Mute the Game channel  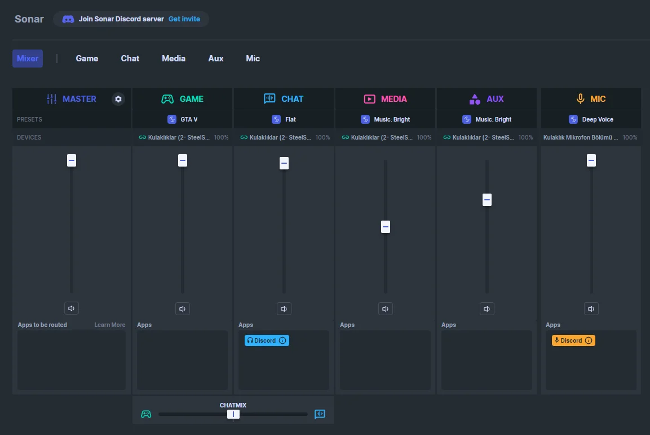click(x=183, y=309)
